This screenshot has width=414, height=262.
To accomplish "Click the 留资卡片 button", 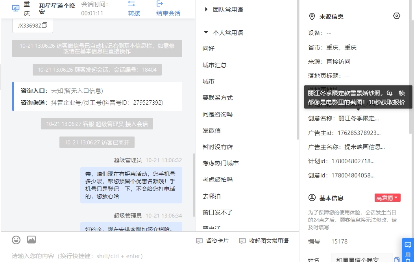I will pyautogui.click(x=212, y=241).
